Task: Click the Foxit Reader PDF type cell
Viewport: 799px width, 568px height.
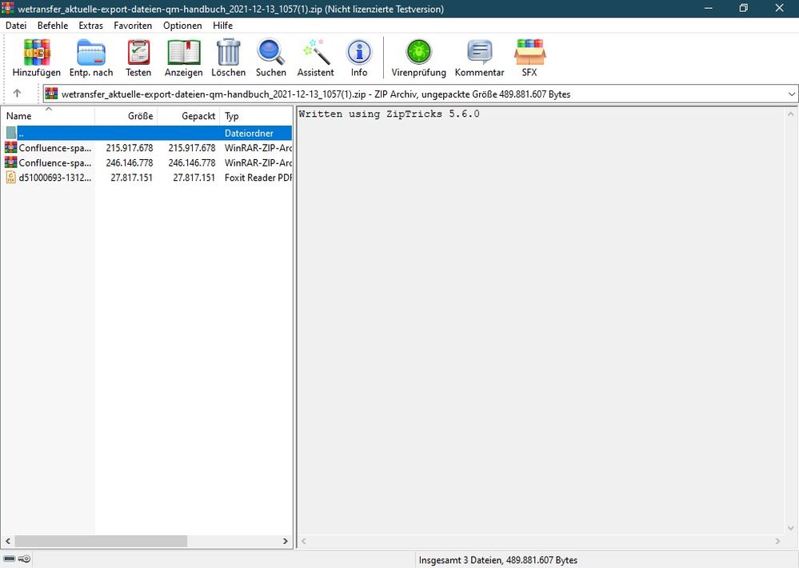Action: tap(258, 178)
